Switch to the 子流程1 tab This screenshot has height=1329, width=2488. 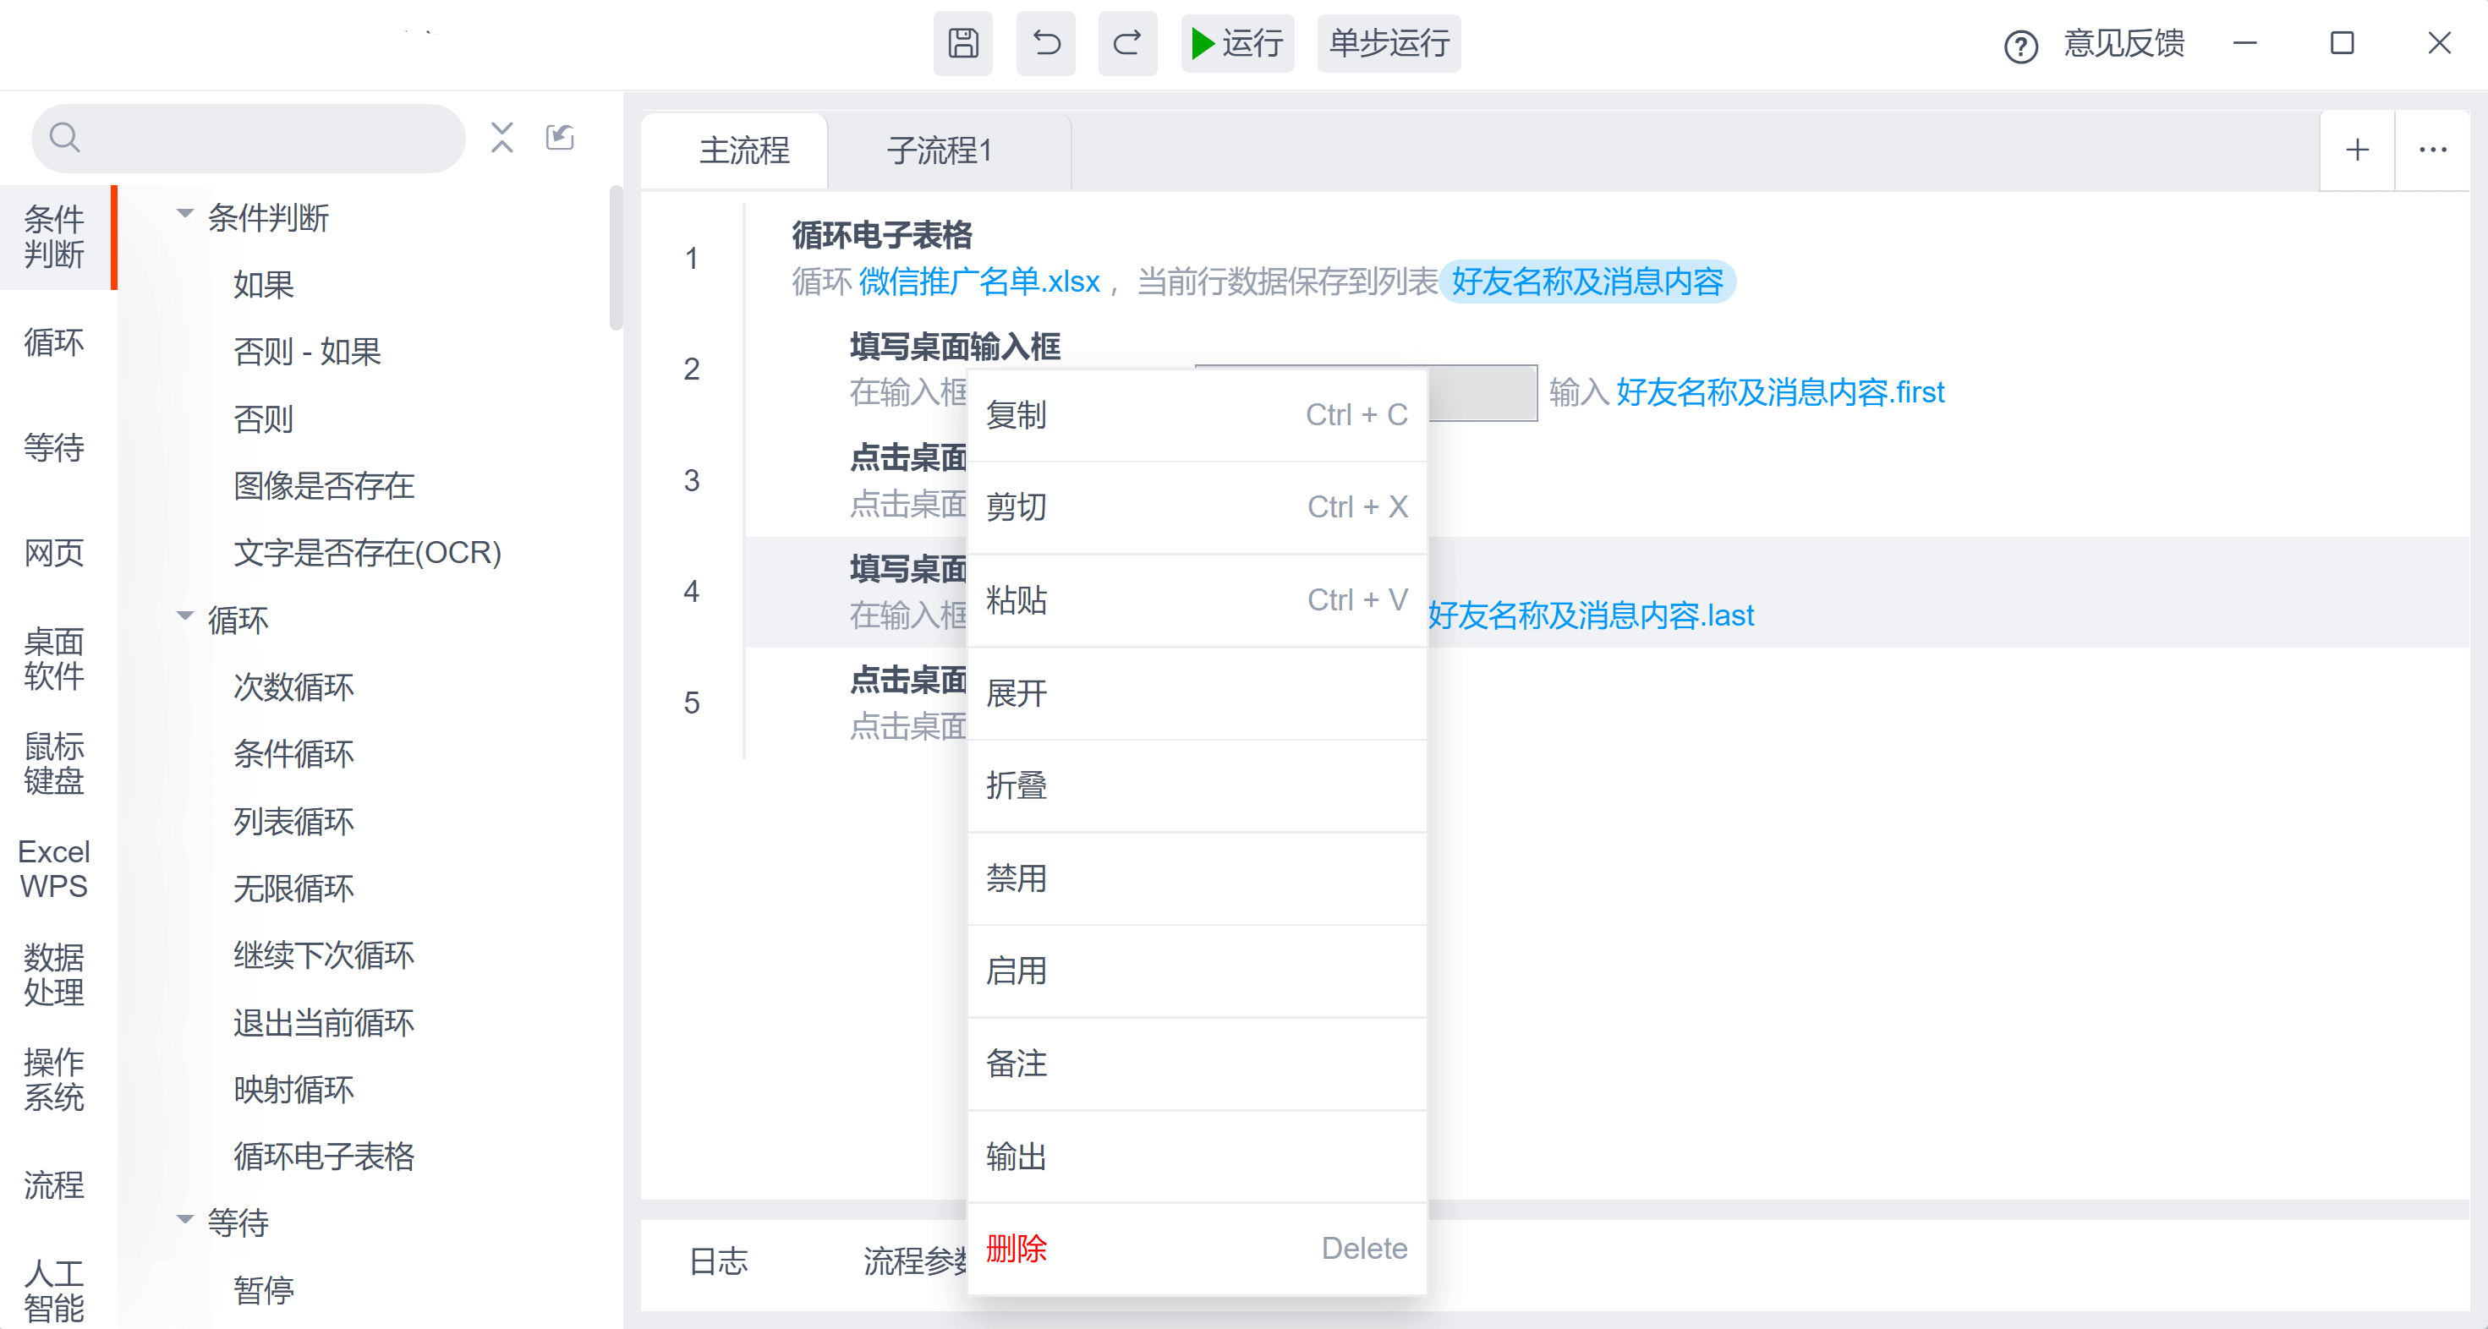coord(939,150)
